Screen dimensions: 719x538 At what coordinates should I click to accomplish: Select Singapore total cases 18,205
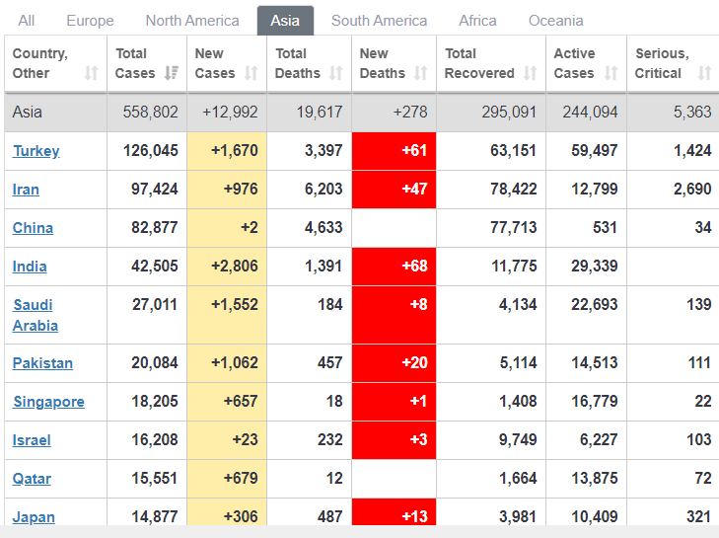click(155, 402)
